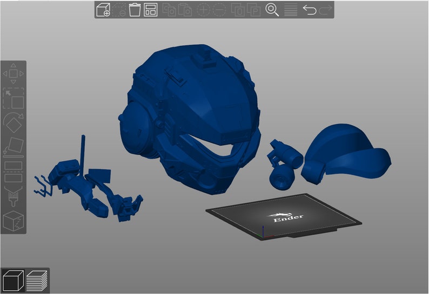Image resolution: width=429 pixels, height=294 pixels.
Task: Click the Redo arrow icon
Action: pos(326,10)
